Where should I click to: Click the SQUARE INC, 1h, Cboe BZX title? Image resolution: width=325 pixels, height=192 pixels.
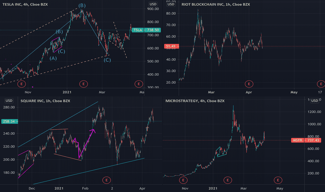[45, 101]
